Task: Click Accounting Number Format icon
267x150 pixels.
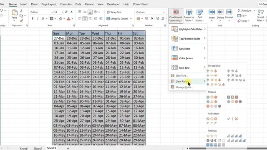Action: click(139, 19)
